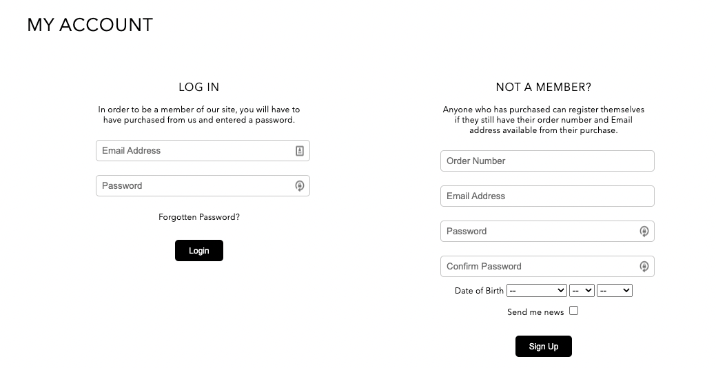Click the password manager icon in login Password field
The image size is (716, 368).
pos(300,186)
